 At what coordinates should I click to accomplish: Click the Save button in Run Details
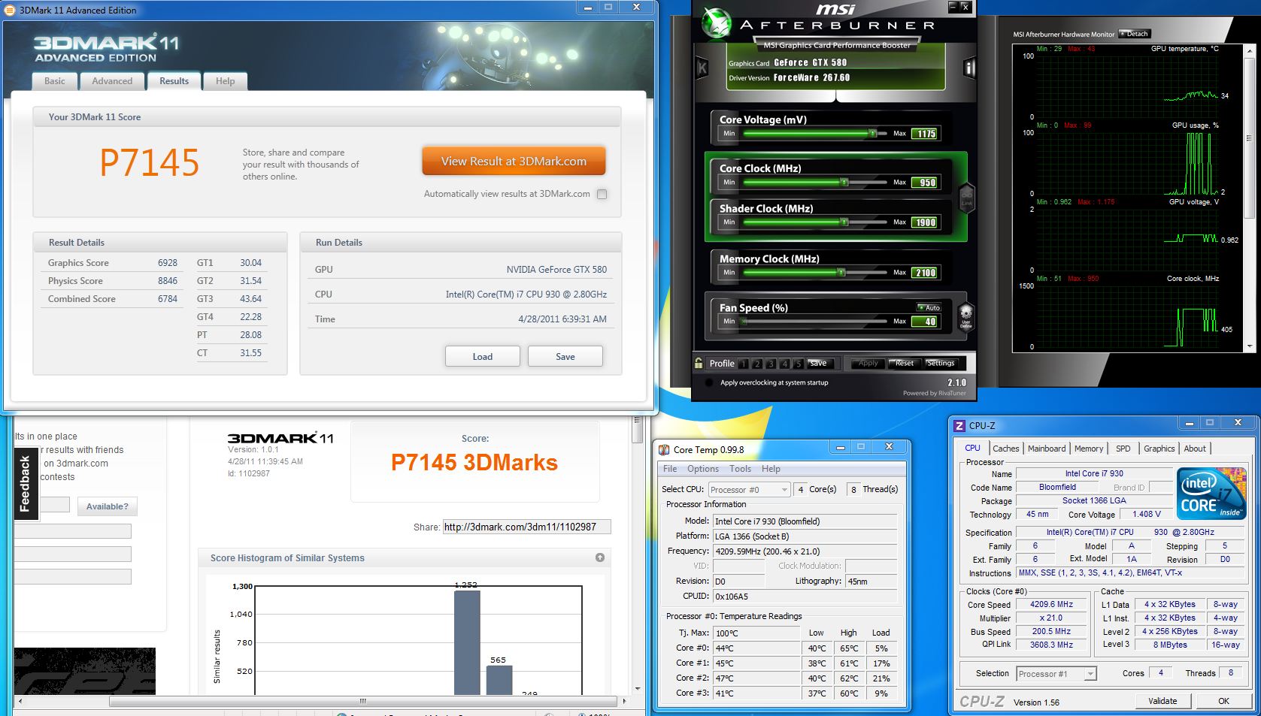(565, 356)
